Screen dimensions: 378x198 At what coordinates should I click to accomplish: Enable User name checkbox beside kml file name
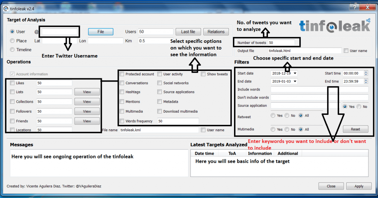[203, 130]
